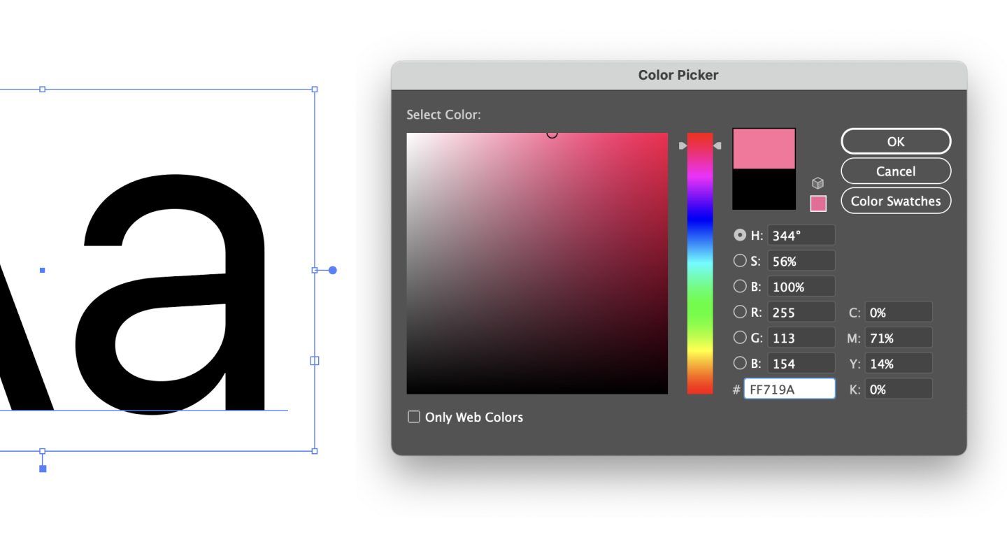The height and width of the screenshot is (542, 1007).
Task: Open the Color Swatches panel
Action: pyautogui.click(x=896, y=201)
